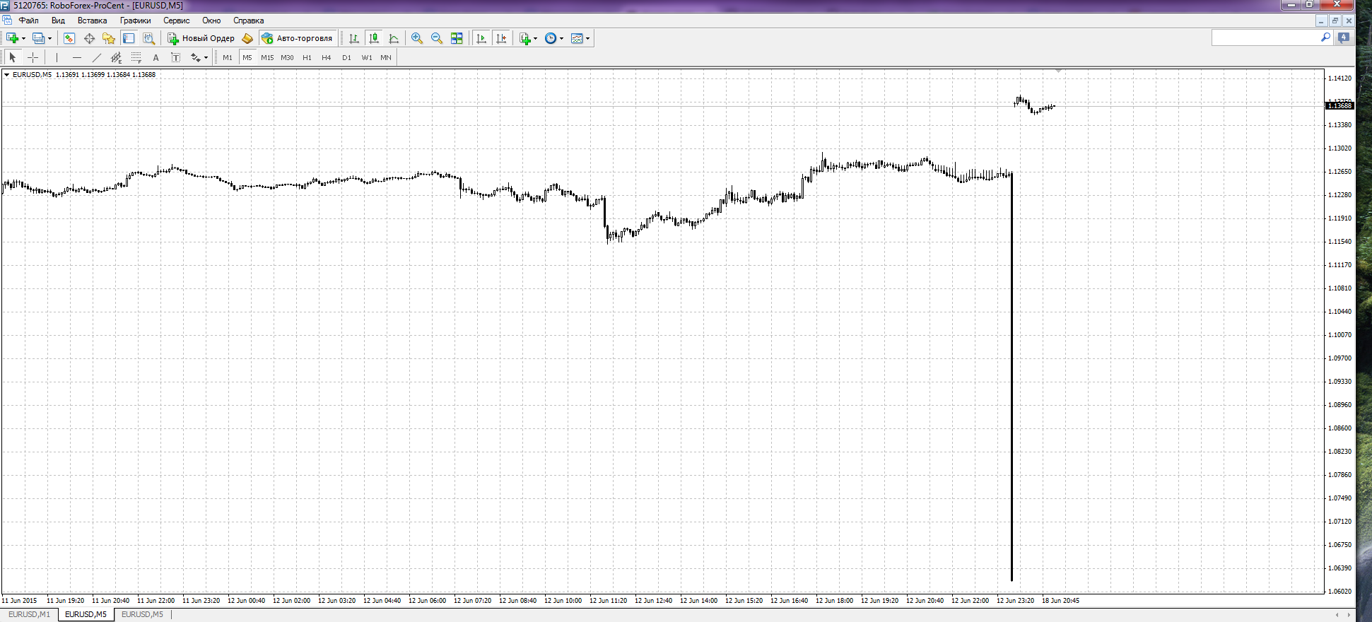Expand the Periods clock dropdown arrow
This screenshot has width=1372, height=622.
[x=562, y=38]
